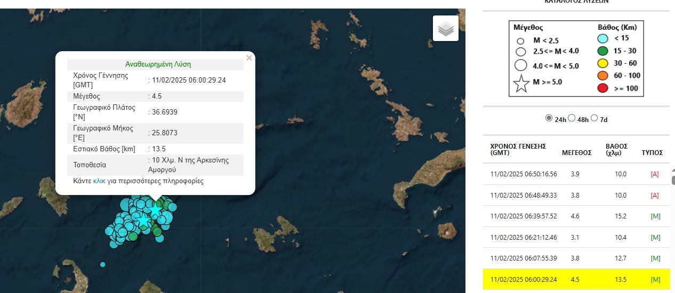Click the highlighted 06:00:29.24 event row
The width and height of the screenshot is (675, 293).
[x=576, y=279]
